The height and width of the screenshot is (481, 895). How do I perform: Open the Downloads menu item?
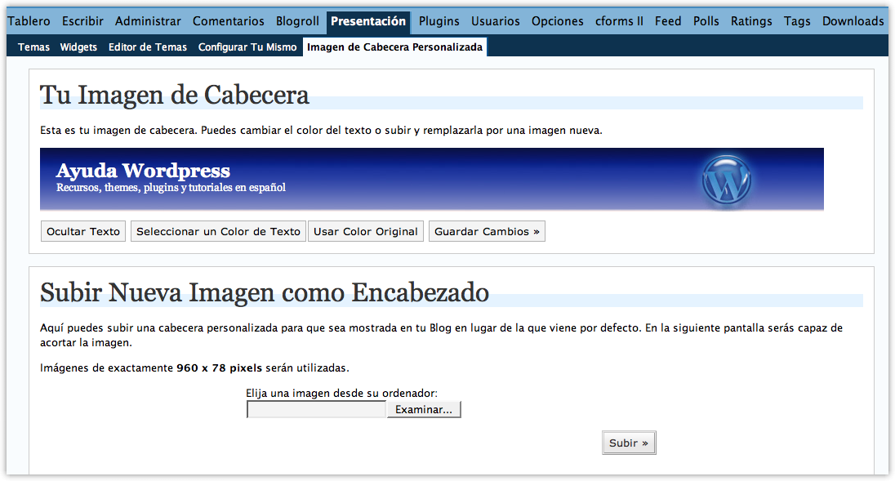click(x=853, y=21)
